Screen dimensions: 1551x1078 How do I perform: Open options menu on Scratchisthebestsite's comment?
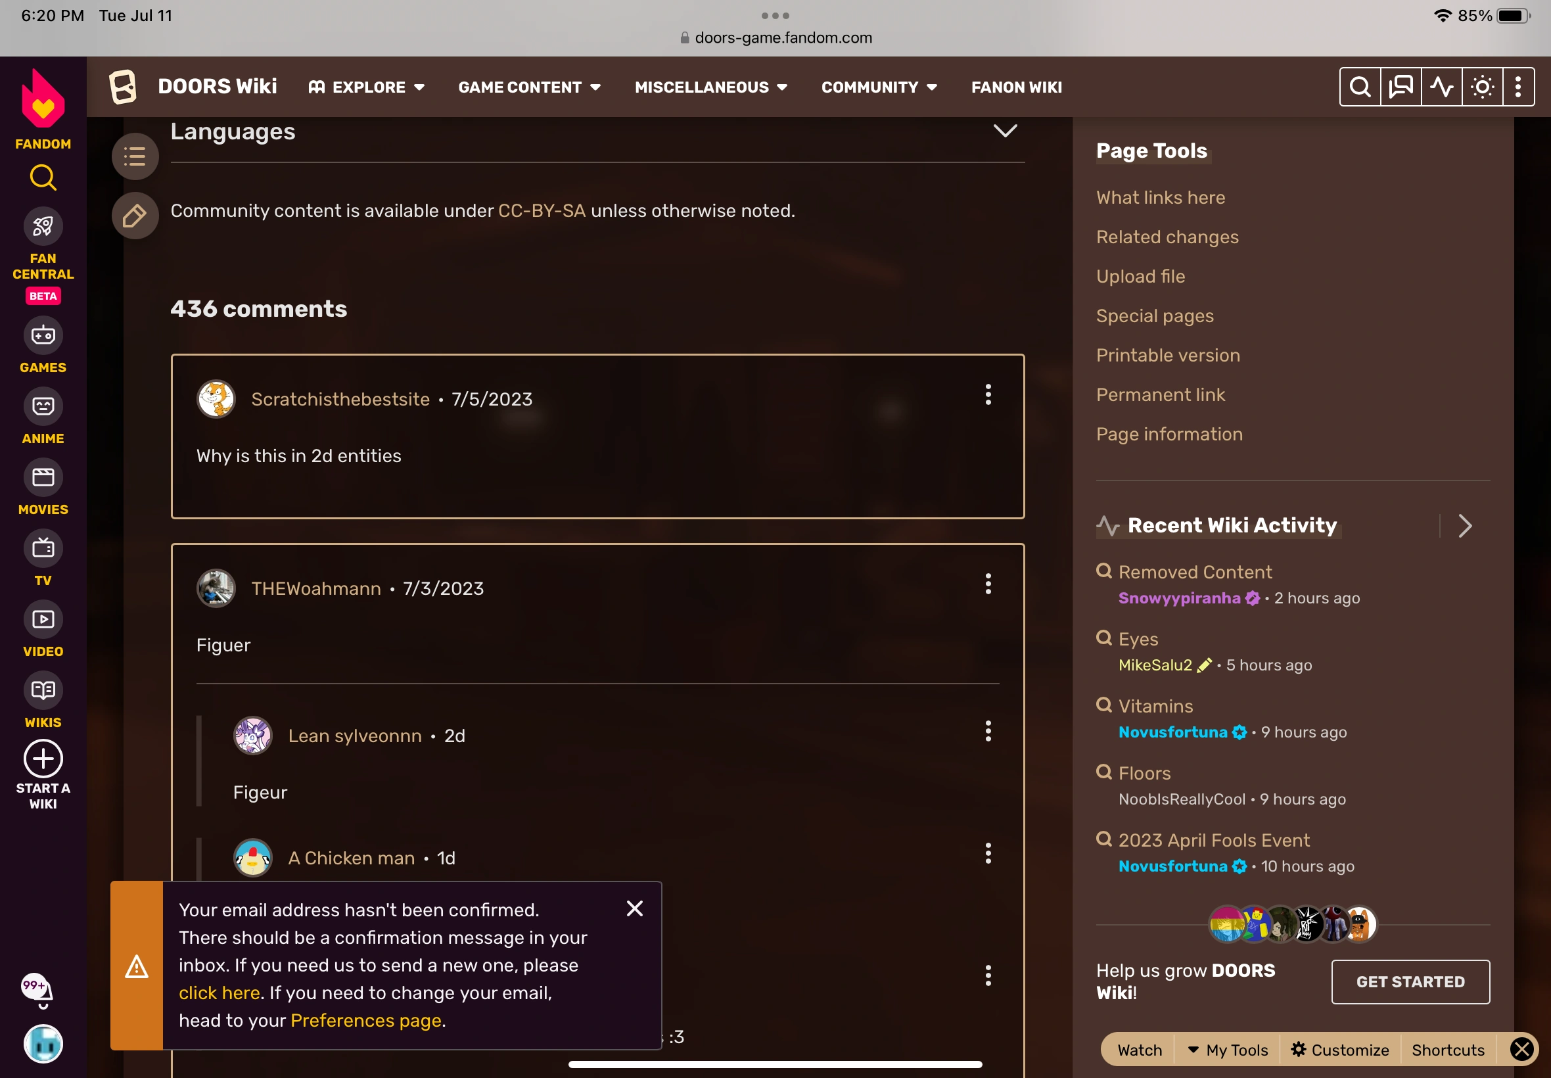point(988,394)
